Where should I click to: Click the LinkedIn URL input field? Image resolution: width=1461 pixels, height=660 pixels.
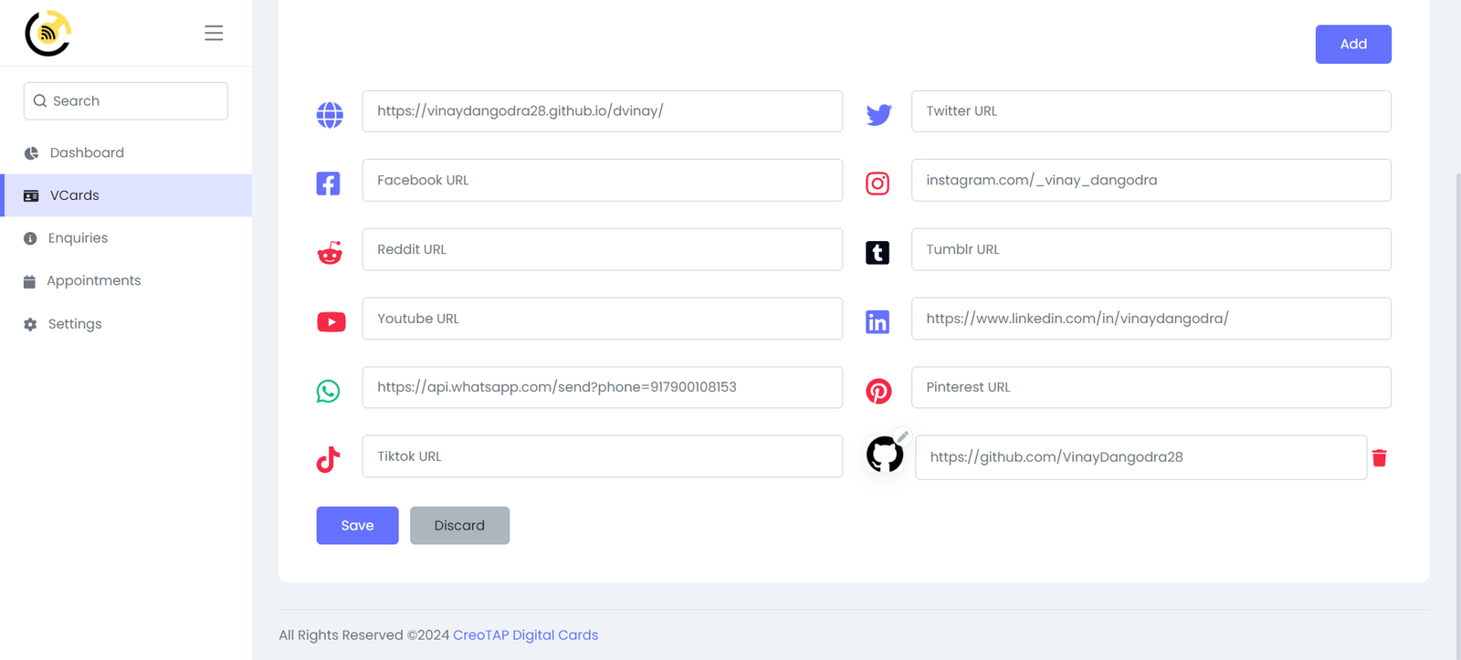point(1151,319)
